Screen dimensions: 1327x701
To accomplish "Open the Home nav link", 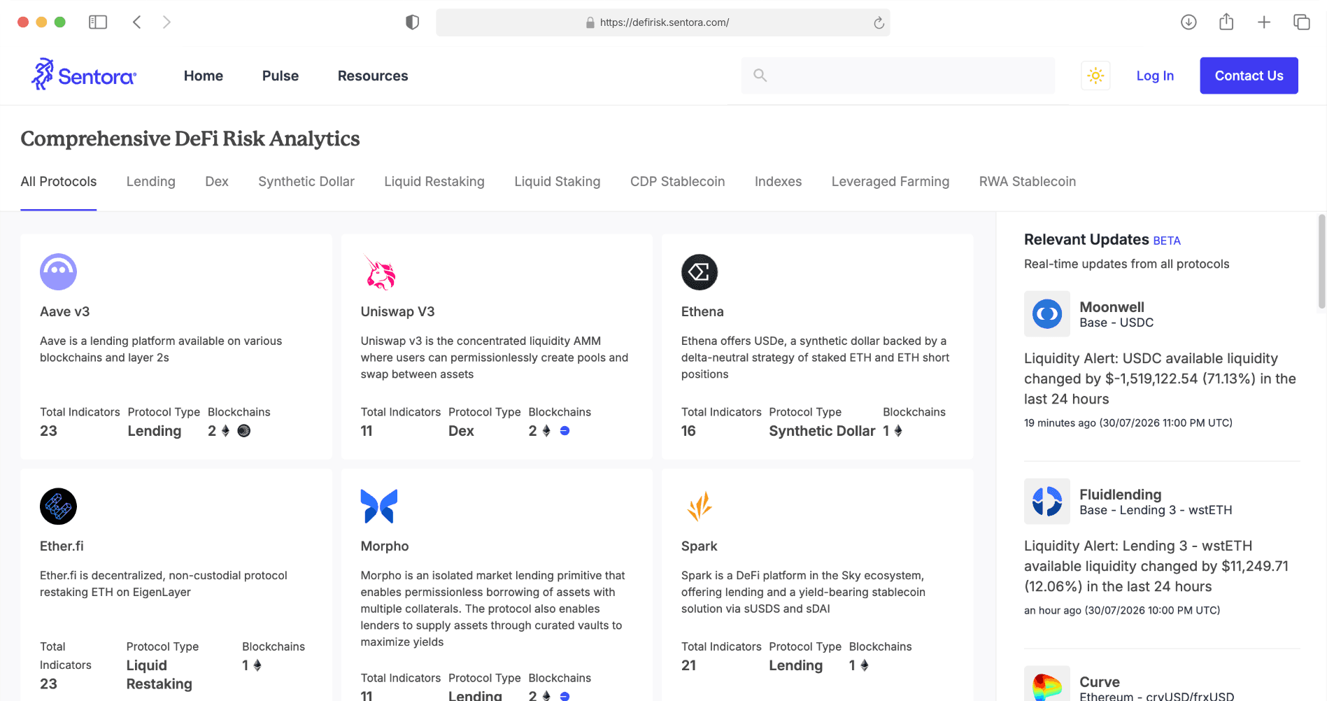I will click(x=204, y=76).
